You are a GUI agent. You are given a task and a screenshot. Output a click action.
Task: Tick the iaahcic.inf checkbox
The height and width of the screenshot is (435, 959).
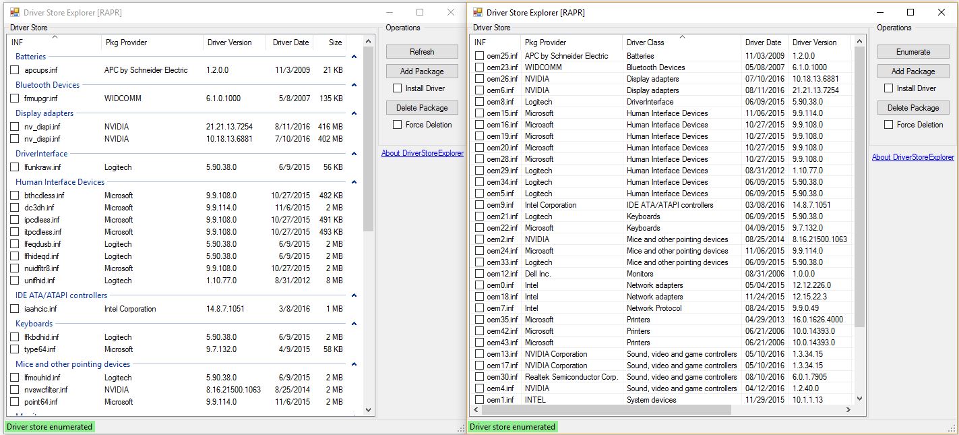[x=15, y=309]
